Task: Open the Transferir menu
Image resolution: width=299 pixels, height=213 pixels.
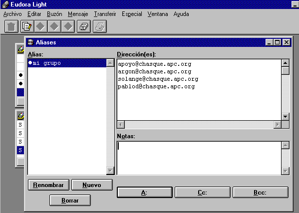Action: coord(105,14)
